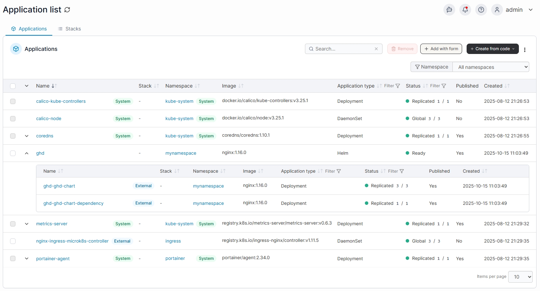Open the ghd-ghd-chart-dependency link
Screen dimensions: 540x291
tap(73, 203)
